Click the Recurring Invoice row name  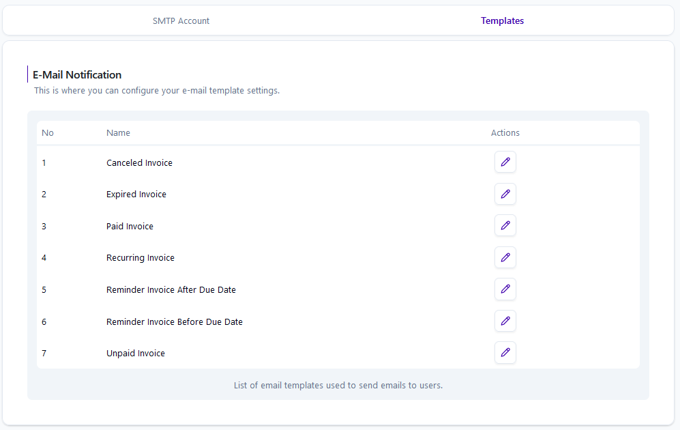click(140, 258)
